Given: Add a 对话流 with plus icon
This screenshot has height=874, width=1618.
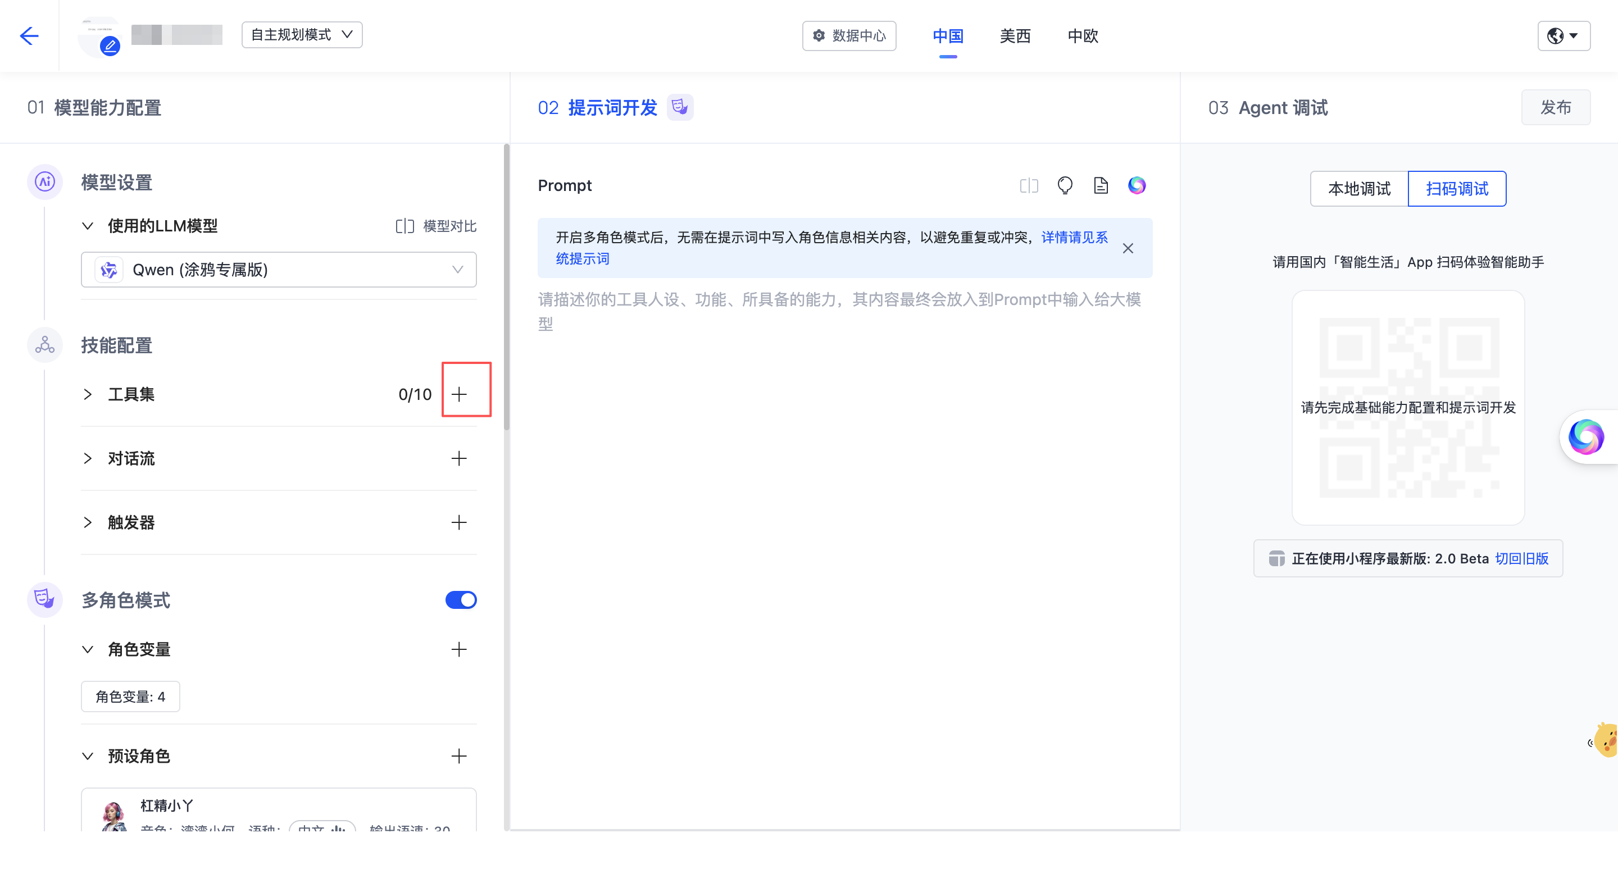Looking at the screenshot, I should point(459,458).
